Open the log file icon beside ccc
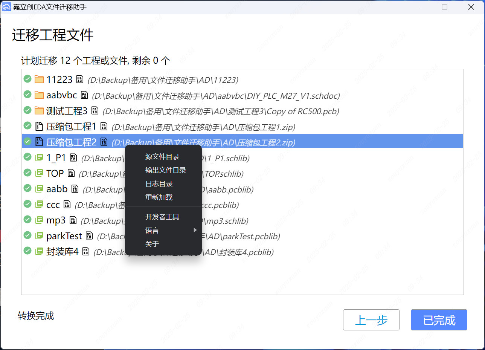The height and width of the screenshot is (350, 485). pyautogui.click(x=67, y=205)
